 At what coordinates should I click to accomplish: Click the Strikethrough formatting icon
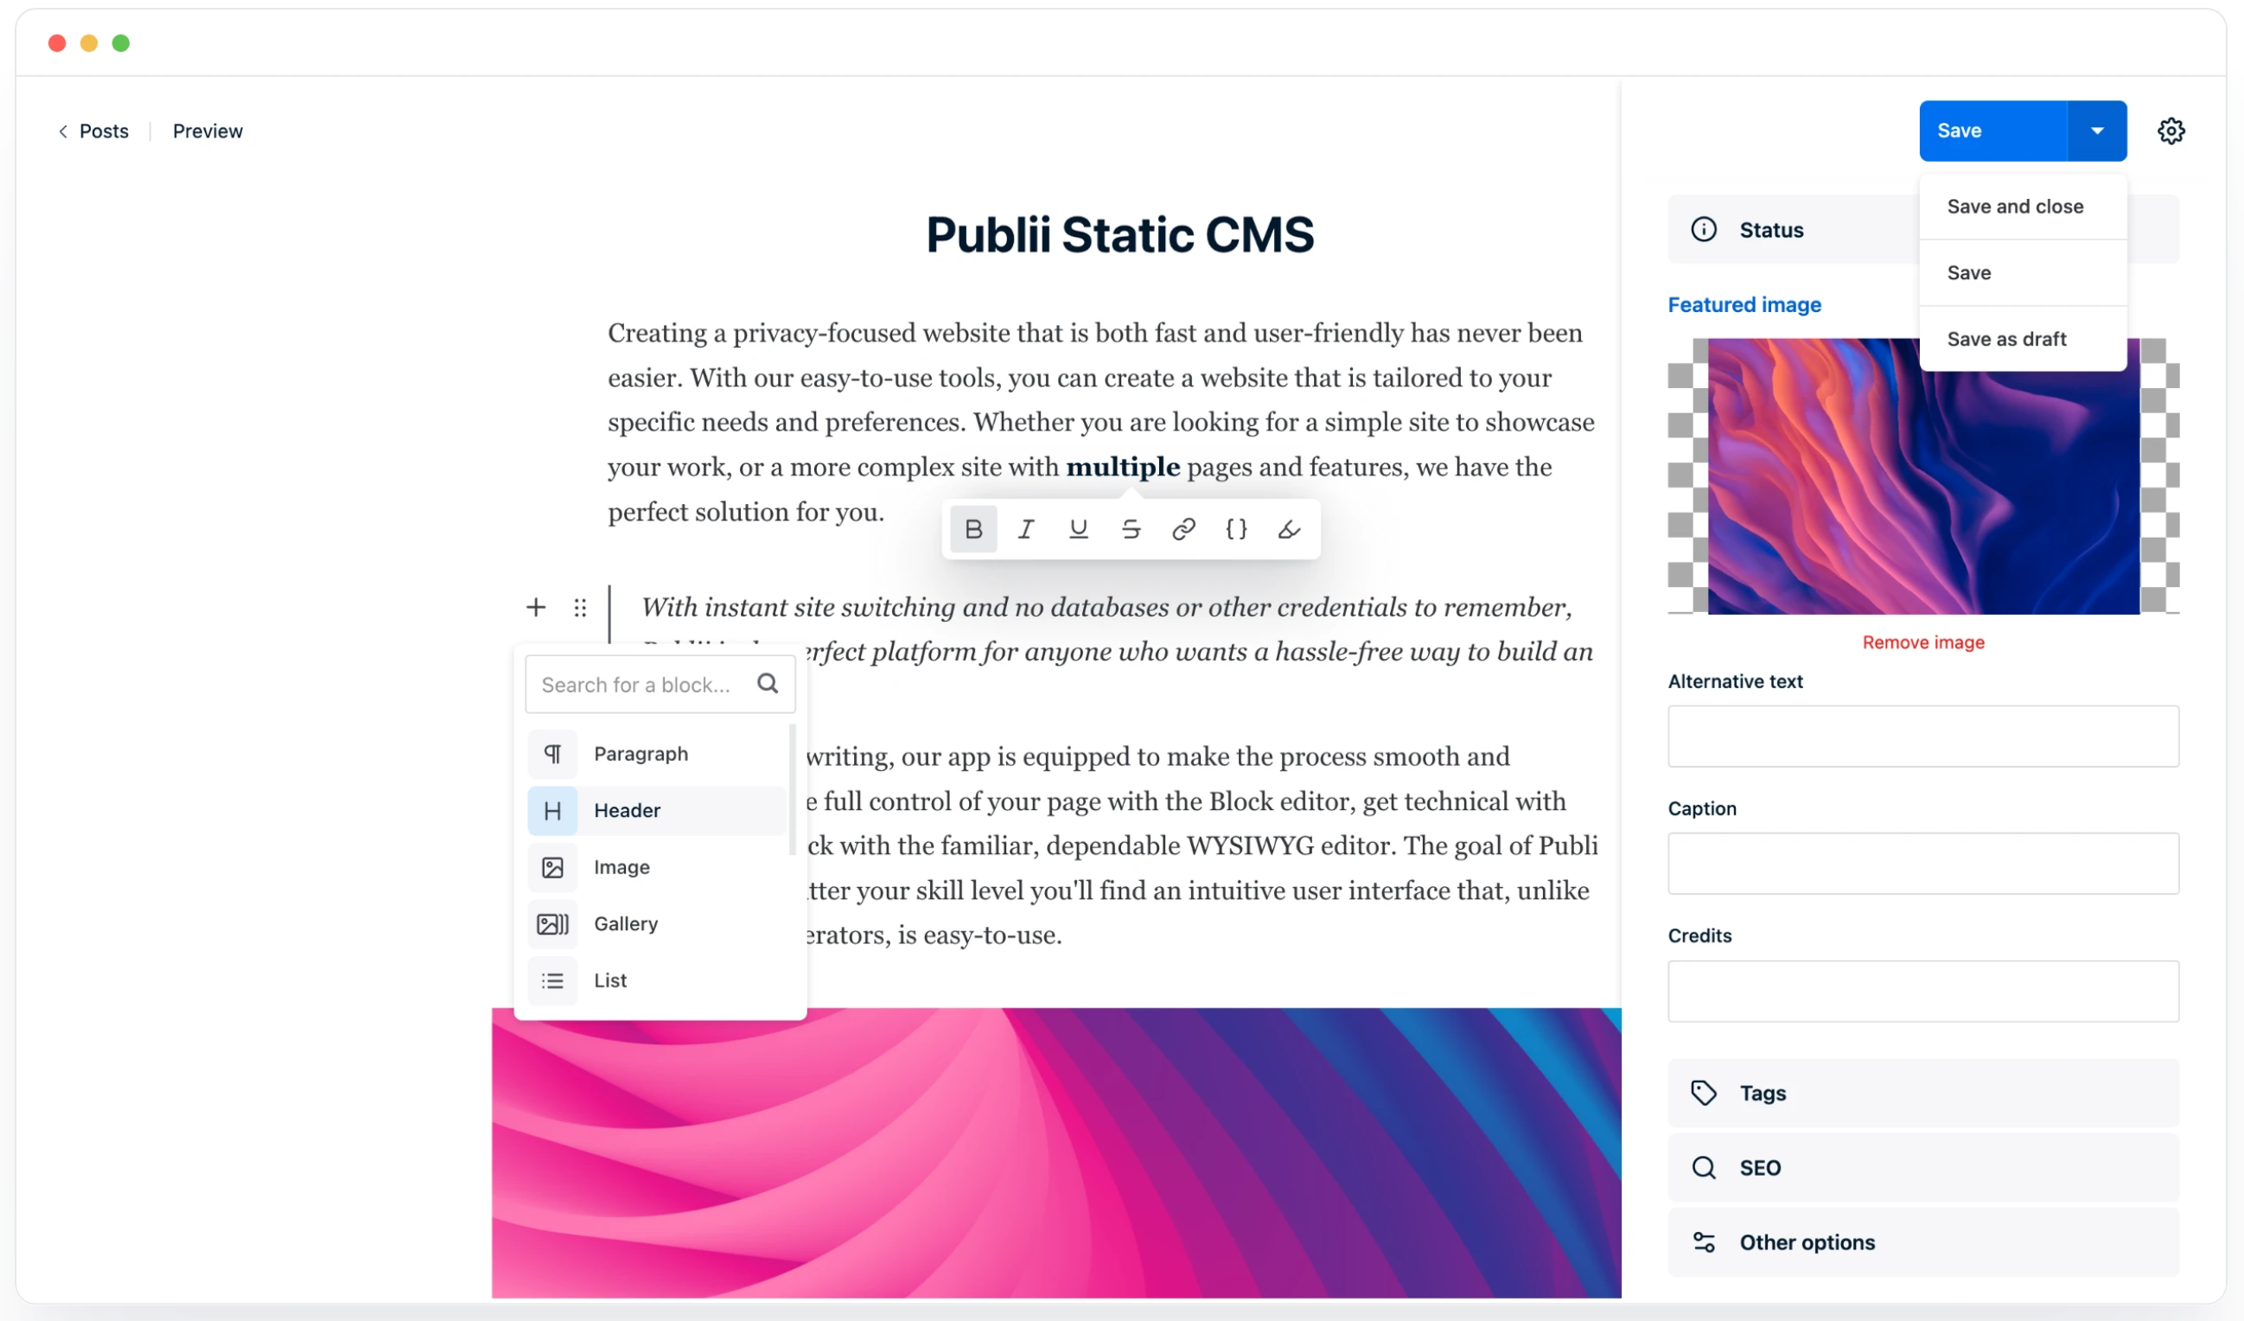(1132, 528)
